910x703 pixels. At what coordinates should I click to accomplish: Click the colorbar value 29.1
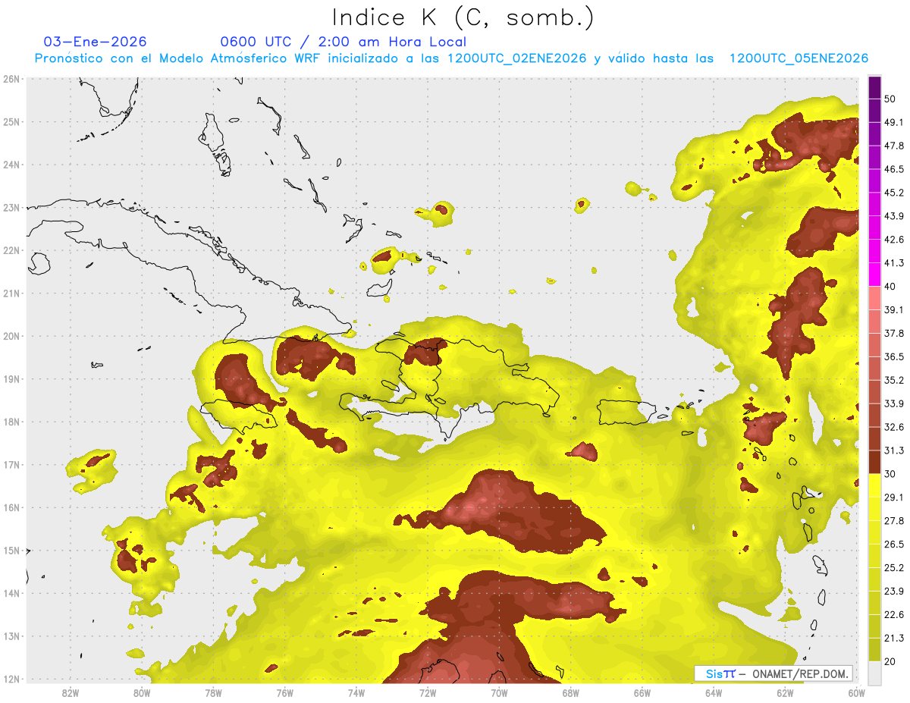pos(893,497)
